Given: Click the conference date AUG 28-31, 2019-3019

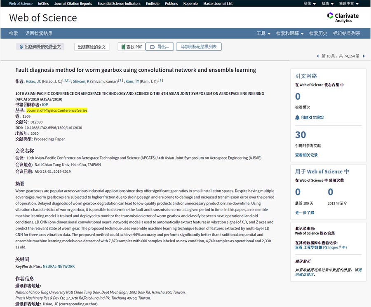Looking at the screenshot, I should click(52, 171).
